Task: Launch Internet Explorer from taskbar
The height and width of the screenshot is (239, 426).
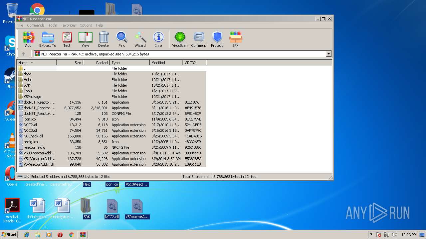Action: pyautogui.click(x=27, y=235)
